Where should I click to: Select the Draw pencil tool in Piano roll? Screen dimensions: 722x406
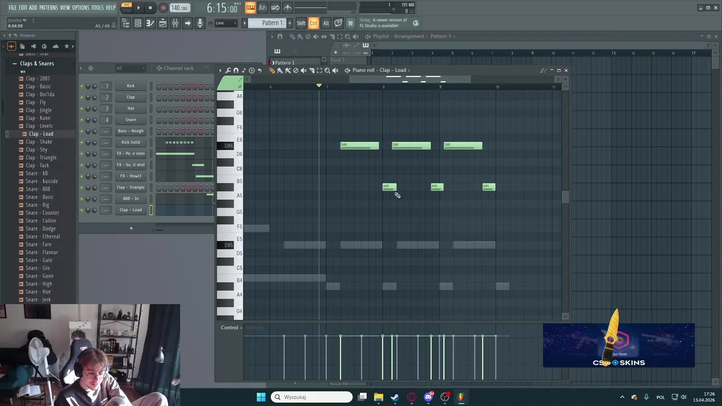272,70
